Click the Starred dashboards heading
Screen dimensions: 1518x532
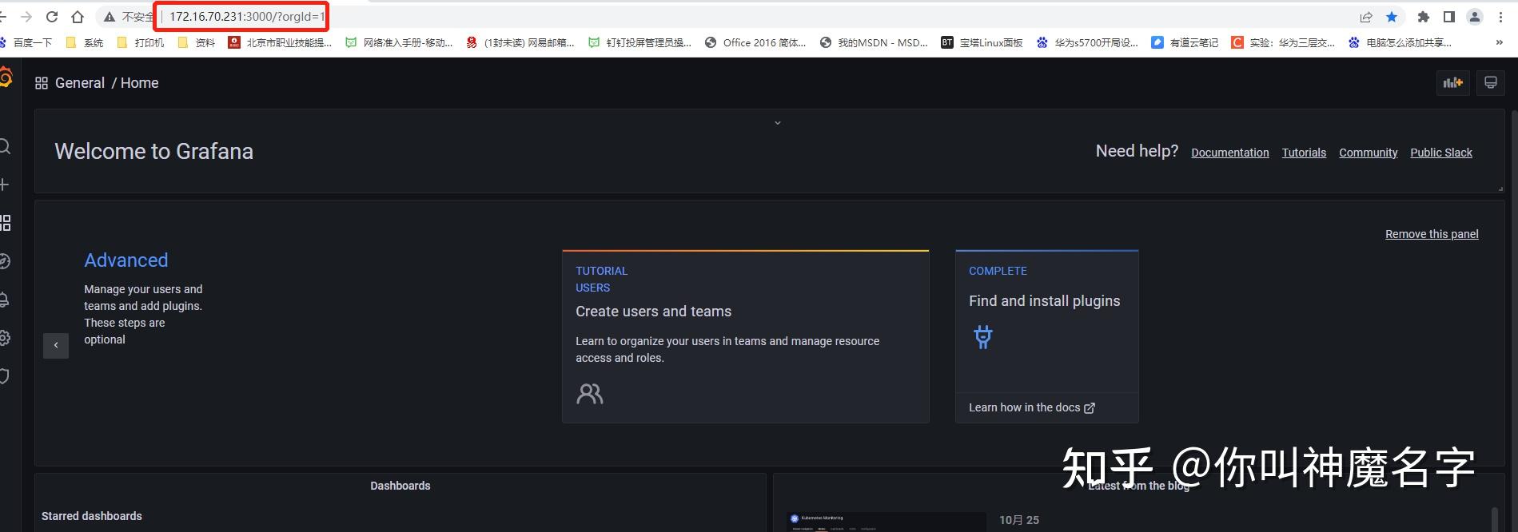coord(92,516)
